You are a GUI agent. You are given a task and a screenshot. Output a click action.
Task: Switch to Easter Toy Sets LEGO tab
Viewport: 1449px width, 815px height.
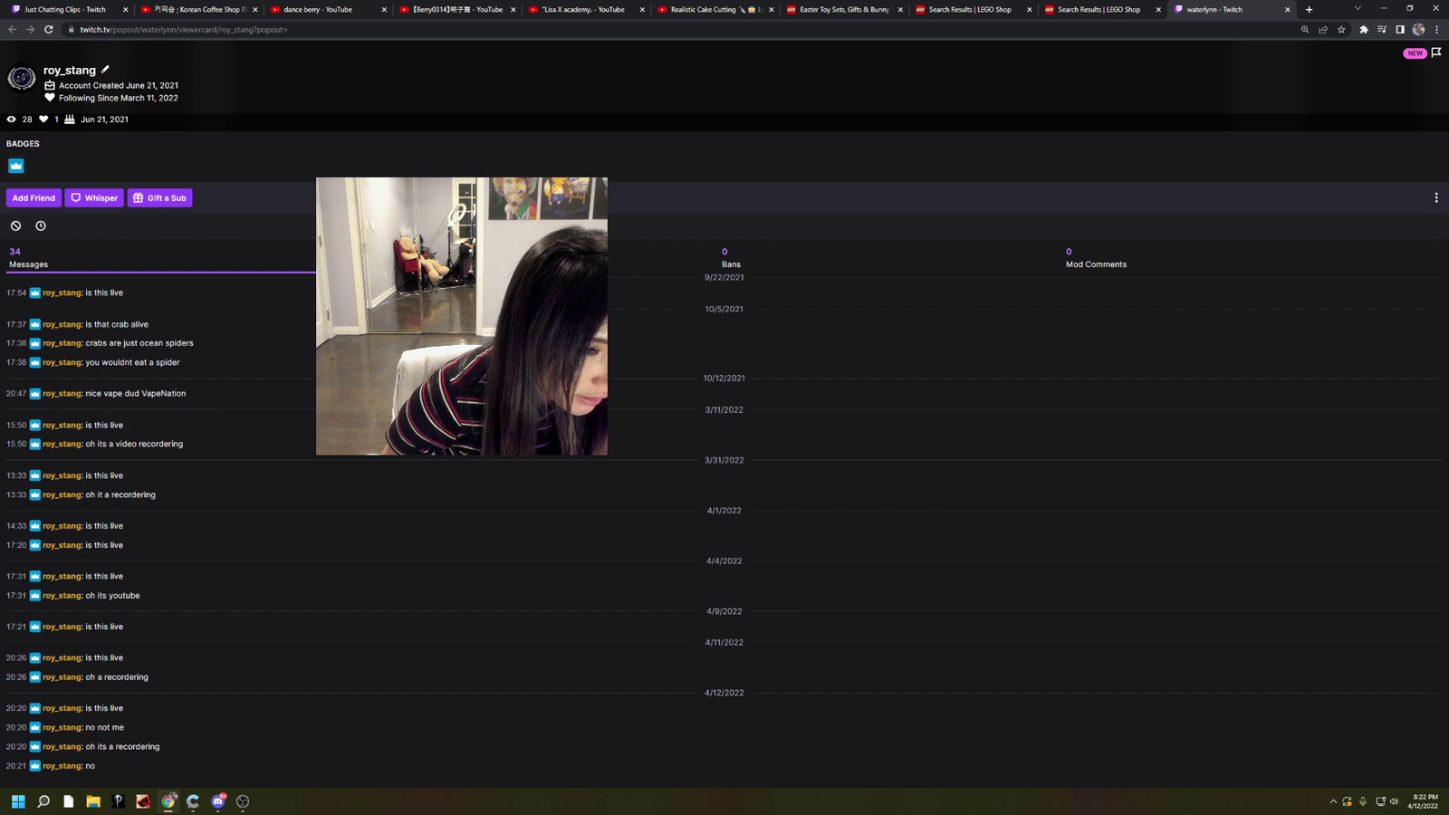click(843, 9)
